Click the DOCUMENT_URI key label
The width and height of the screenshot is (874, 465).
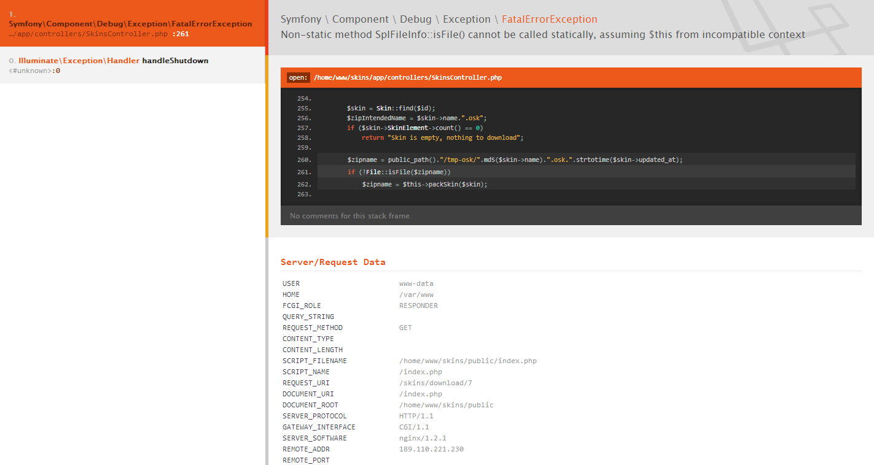308,394
